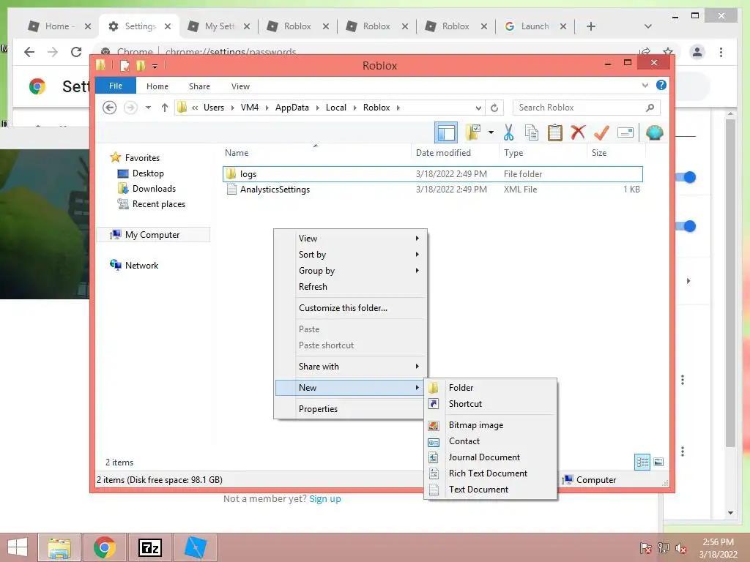Choose Refresh from the context menu
750x562 pixels.
pos(350,287)
